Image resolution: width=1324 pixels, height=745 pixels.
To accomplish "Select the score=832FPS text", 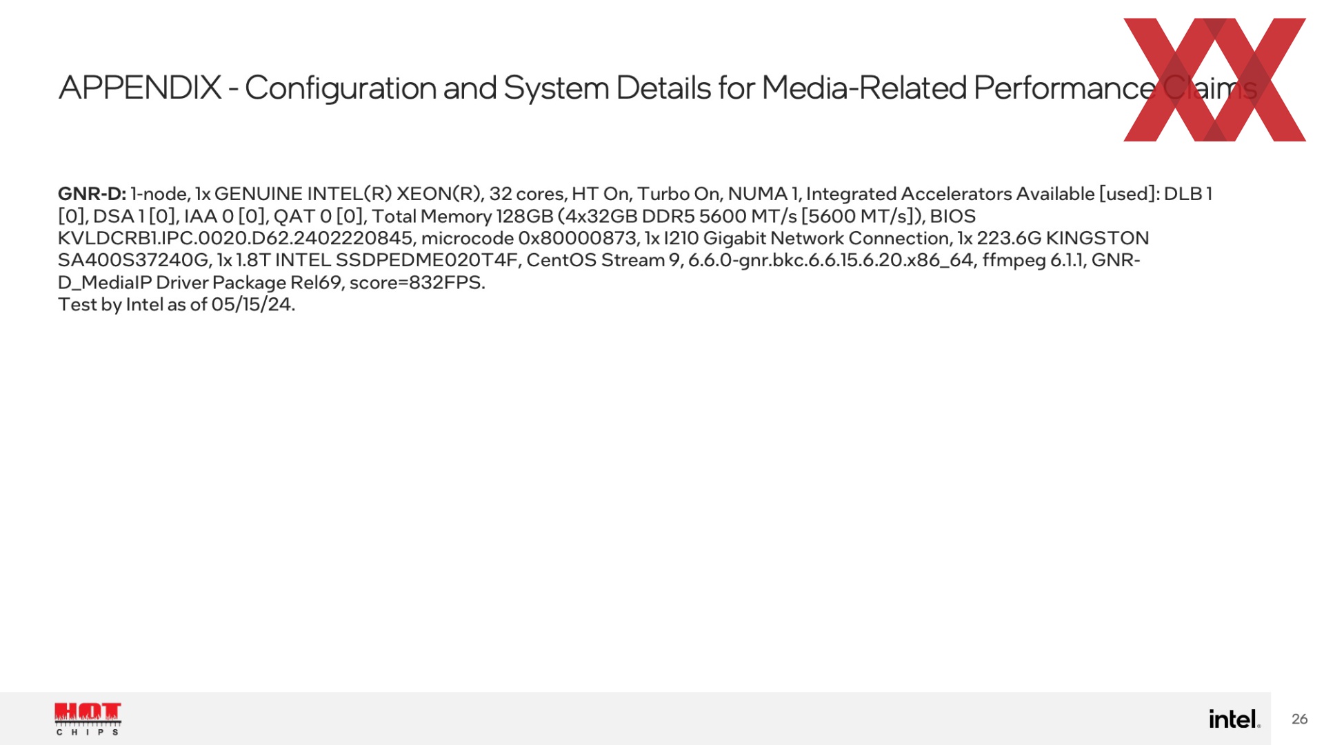I will coord(417,282).
